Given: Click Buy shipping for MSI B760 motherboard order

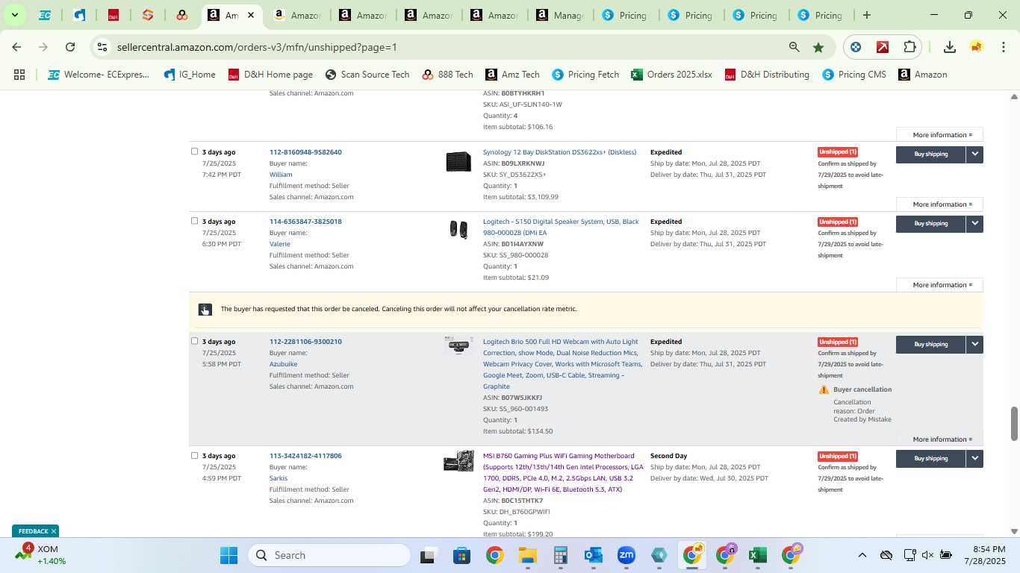Looking at the screenshot, I should [x=930, y=459].
